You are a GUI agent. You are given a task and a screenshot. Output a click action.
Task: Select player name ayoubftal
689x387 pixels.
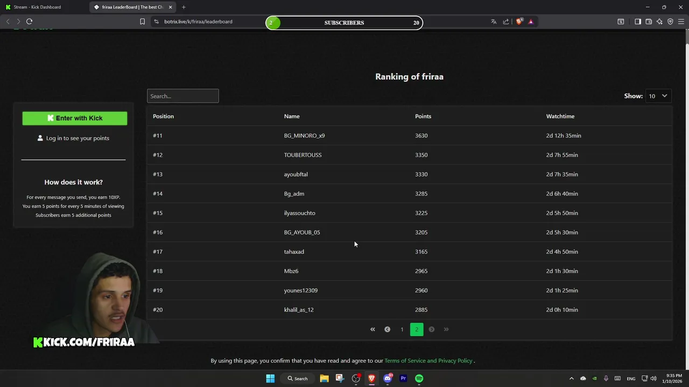click(296, 174)
